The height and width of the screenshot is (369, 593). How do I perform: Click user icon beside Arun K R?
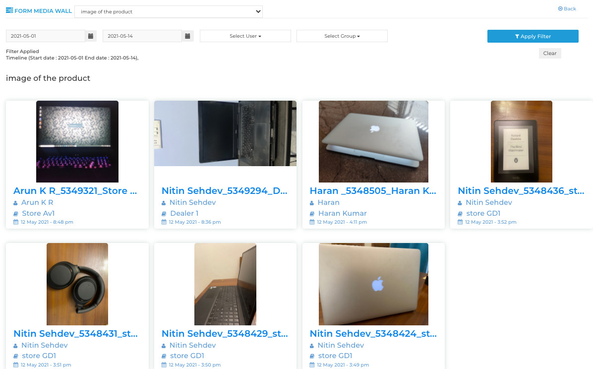pyautogui.click(x=15, y=203)
